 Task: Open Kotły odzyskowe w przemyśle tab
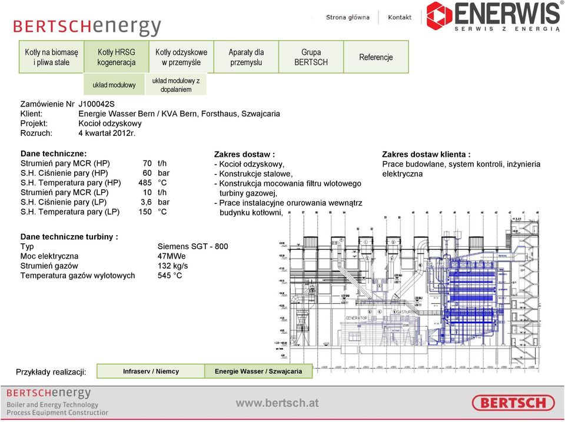click(181, 57)
